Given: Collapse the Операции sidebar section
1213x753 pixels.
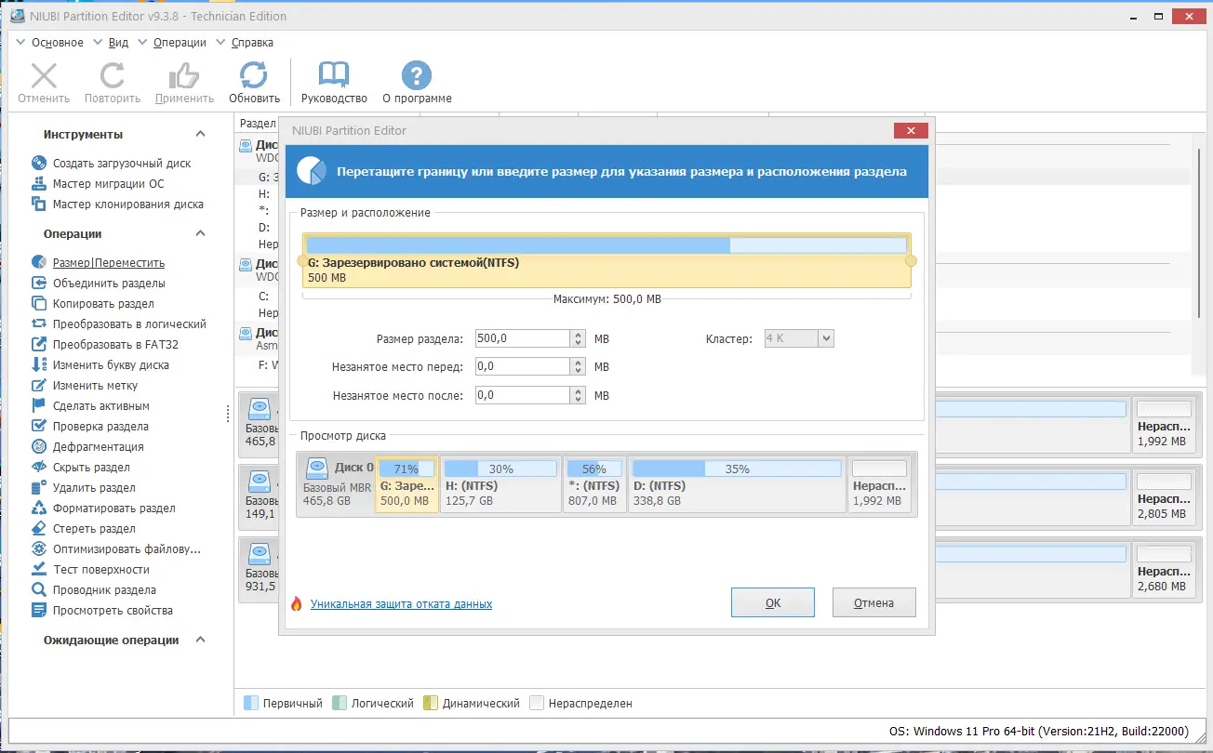Looking at the screenshot, I should [200, 233].
